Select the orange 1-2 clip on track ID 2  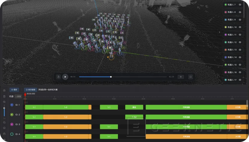point(66,117)
